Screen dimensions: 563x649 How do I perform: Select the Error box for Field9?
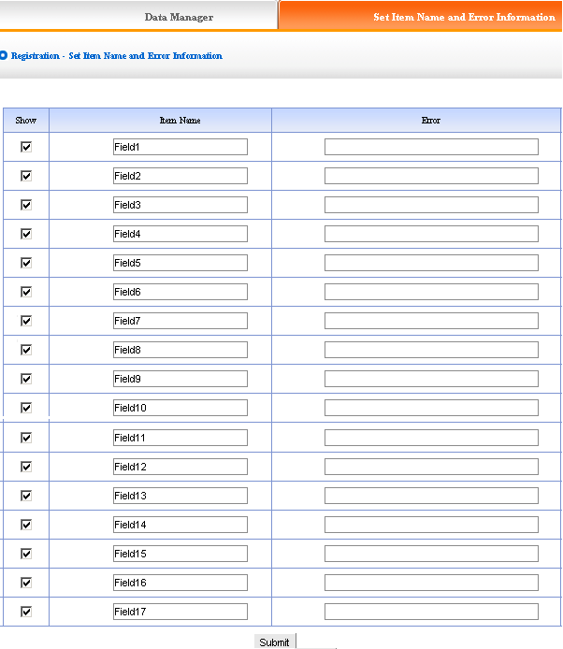pos(431,379)
